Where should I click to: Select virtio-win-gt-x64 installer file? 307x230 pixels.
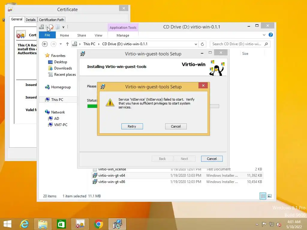click(x=177, y=175)
